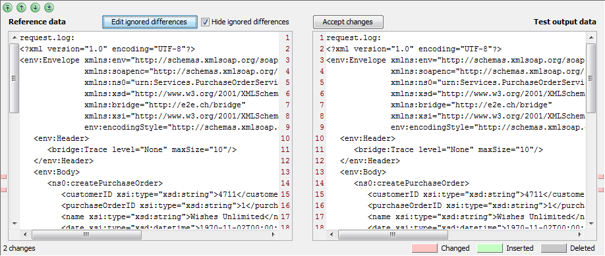This screenshot has width=605, height=256.
Task: Click the down arrow of reference pane vertical scrollbar
Action: [14, 223]
